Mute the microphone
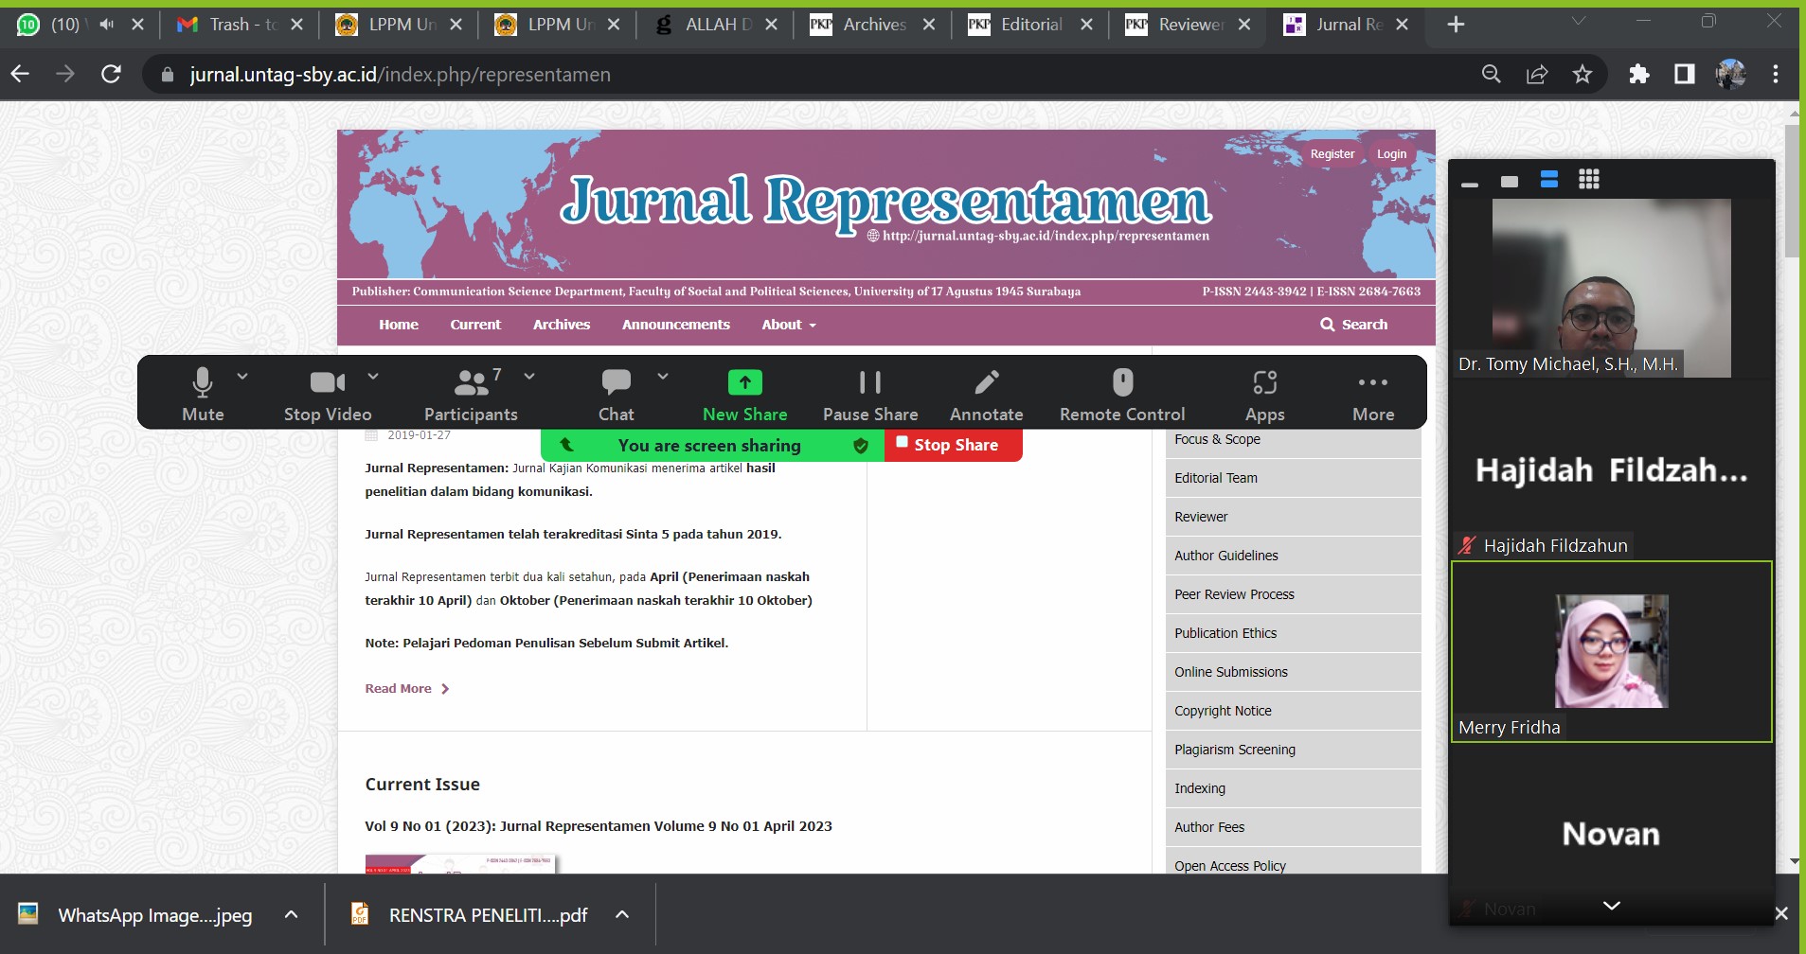This screenshot has width=1806, height=954. point(203,394)
